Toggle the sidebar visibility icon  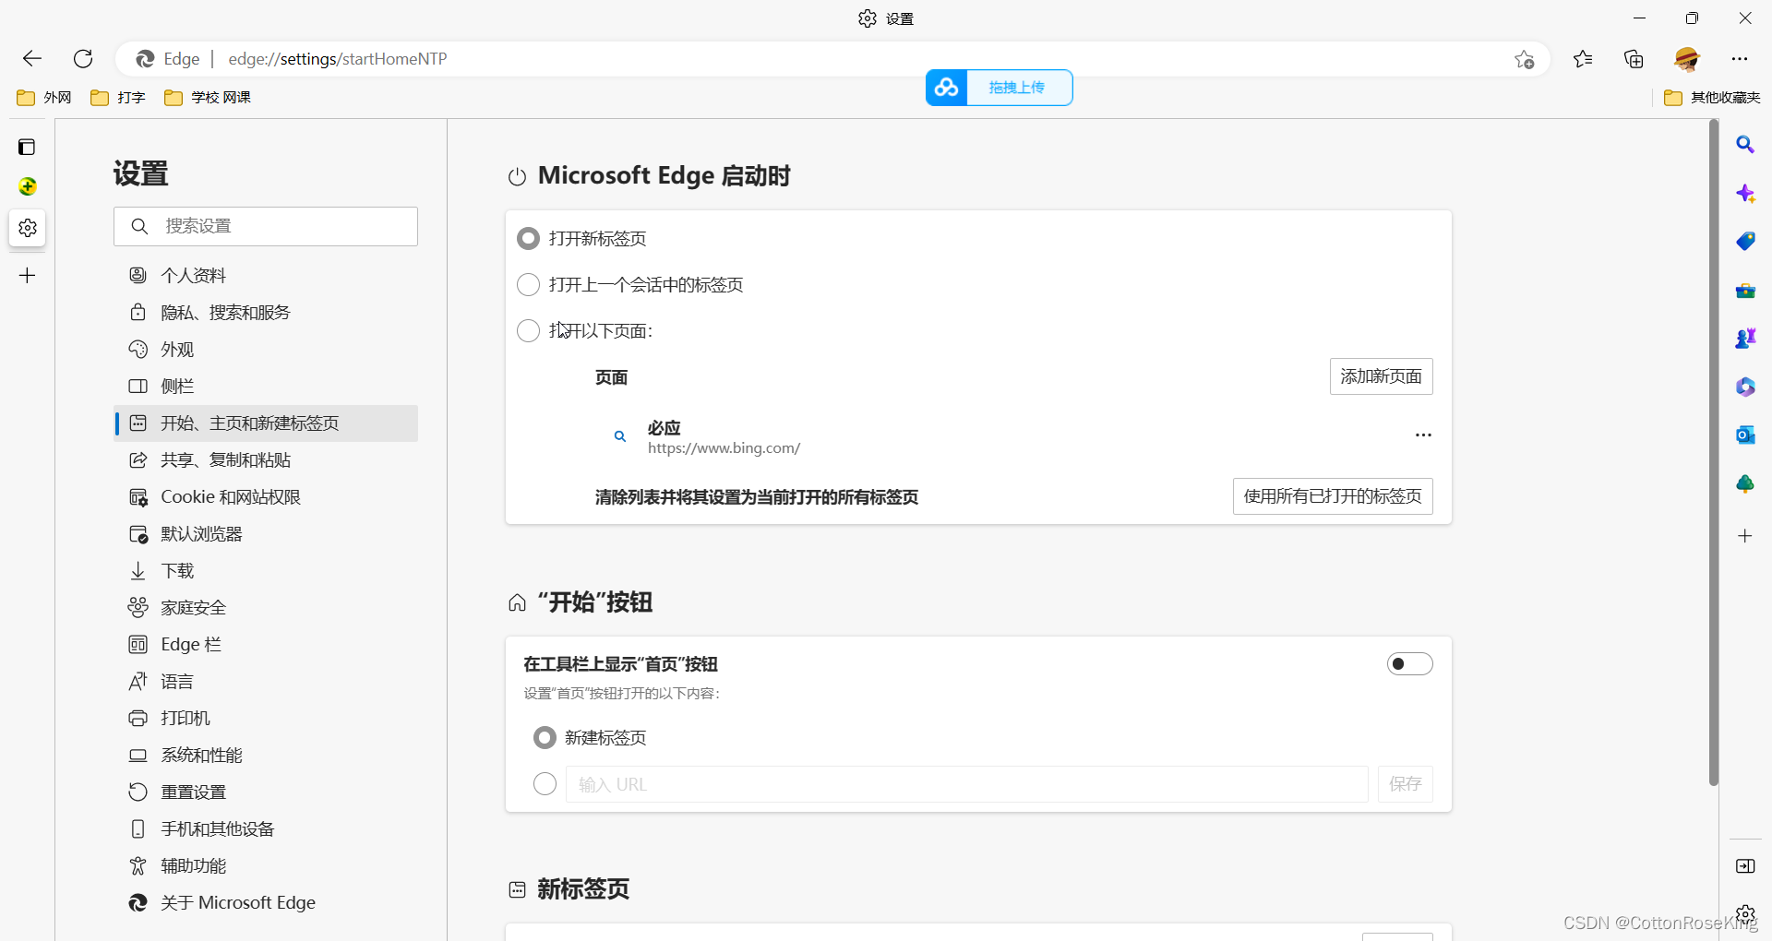[x=1745, y=865]
